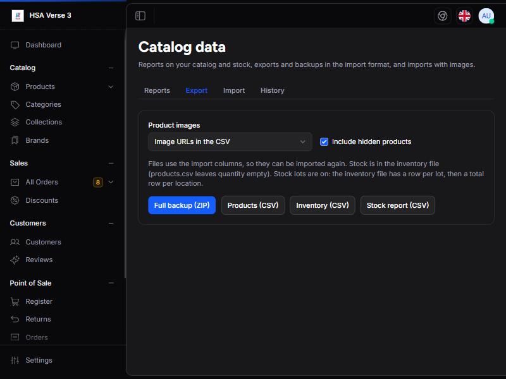The height and width of the screenshot is (379, 506).
Task: Click the HSA Verse 3 store name
Action: (x=51, y=15)
